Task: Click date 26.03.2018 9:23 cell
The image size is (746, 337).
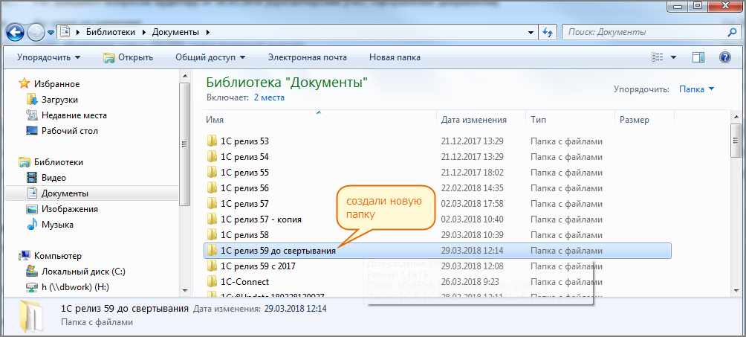Action: 469,282
